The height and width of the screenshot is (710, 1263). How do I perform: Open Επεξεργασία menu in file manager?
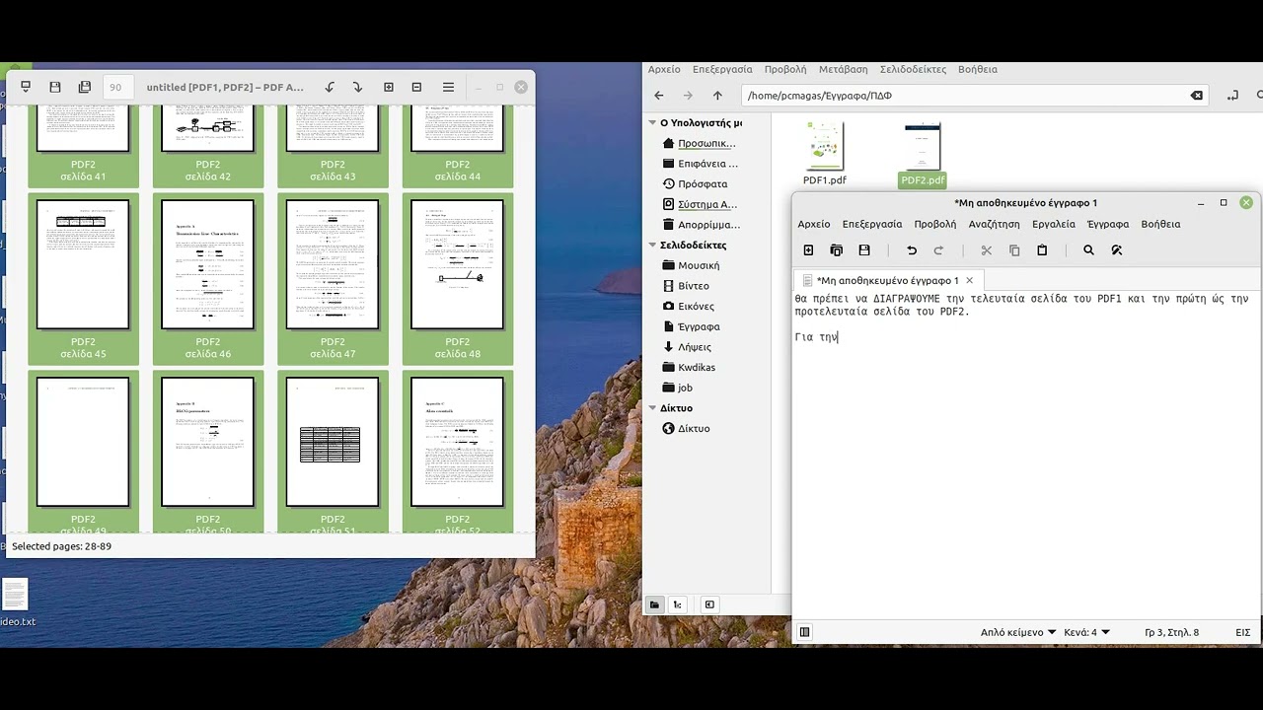pos(722,69)
